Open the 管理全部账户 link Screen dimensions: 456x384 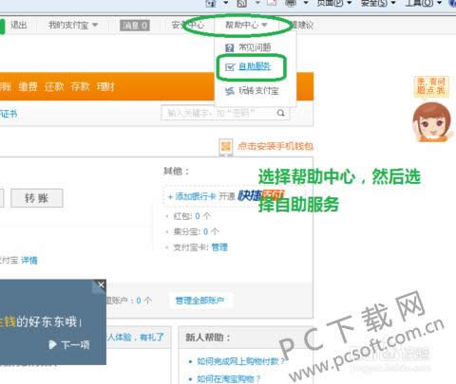coord(199,301)
